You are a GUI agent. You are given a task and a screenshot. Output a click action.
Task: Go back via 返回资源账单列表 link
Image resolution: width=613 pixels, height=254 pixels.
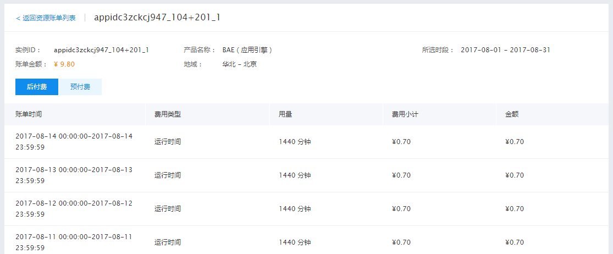pos(46,18)
